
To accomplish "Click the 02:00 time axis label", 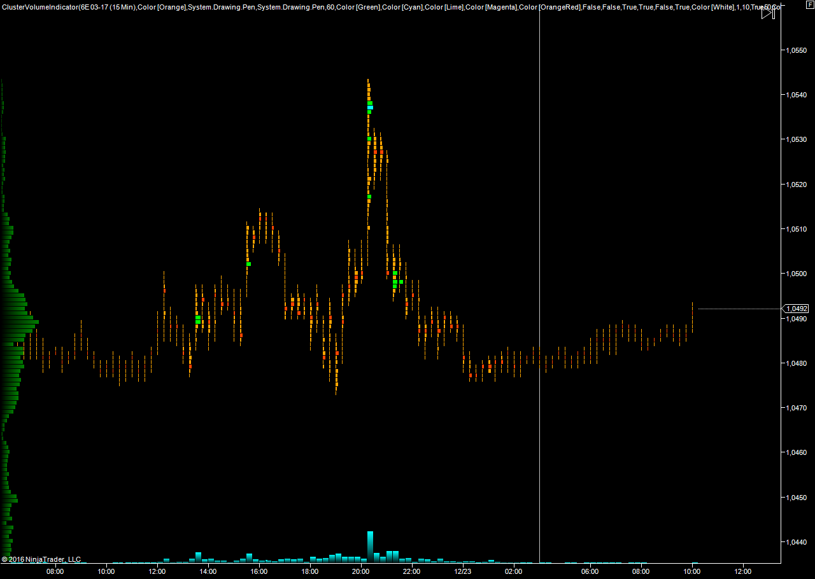I will 514,571.
